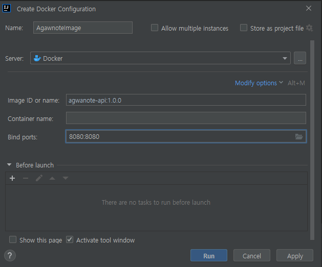The height and width of the screenshot is (267, 322).
Task: Click the 'Server:' label
Action: coord(14,59)
